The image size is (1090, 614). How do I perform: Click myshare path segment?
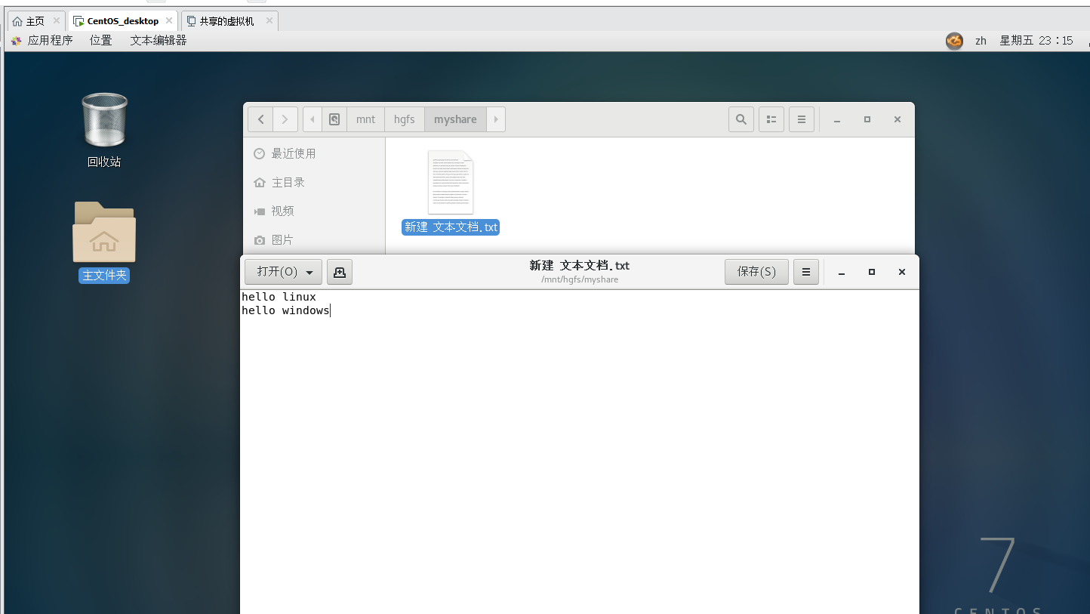pyautogui.click(x=455, y=119)
